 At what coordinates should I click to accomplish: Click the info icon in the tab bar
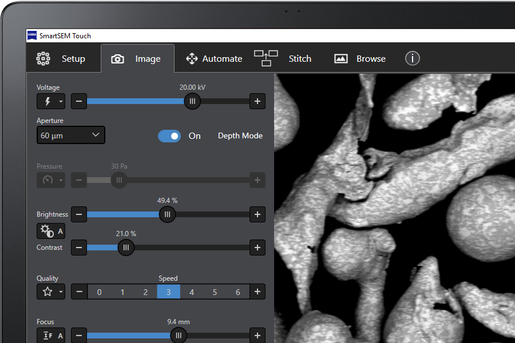412,58
